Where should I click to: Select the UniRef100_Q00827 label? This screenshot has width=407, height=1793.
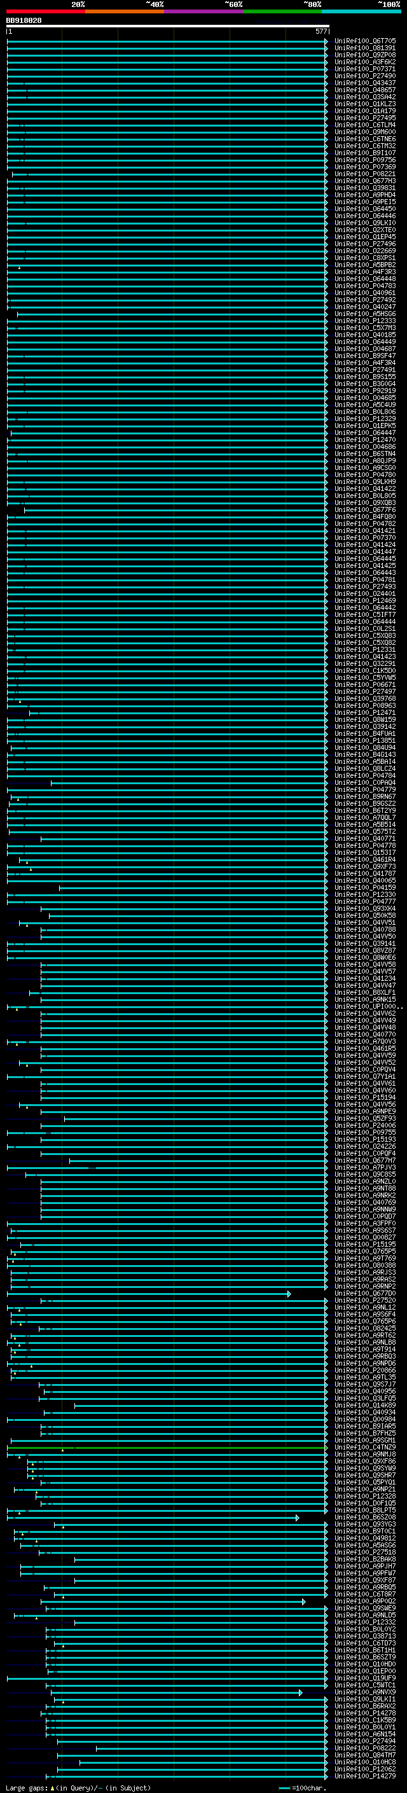coord(365,1238)
